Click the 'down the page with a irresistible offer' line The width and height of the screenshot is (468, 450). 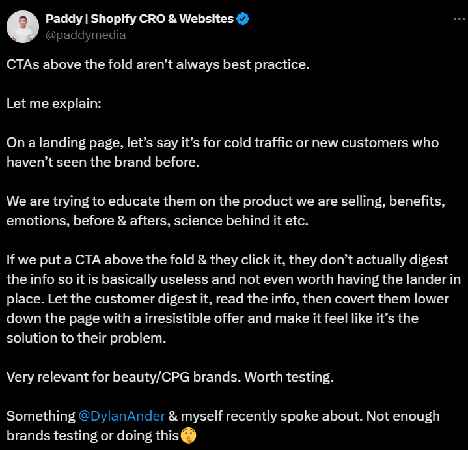212,318
